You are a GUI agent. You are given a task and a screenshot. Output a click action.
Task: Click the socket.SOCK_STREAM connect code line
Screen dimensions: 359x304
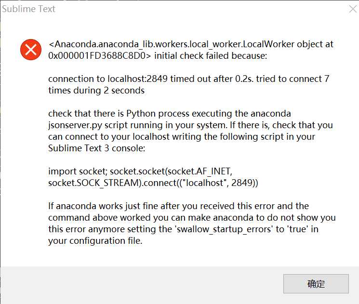tap(153, 183)
